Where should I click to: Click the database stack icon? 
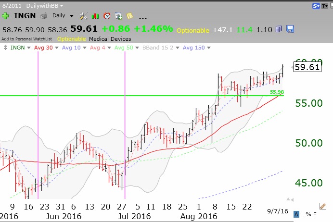coord(279,29)
